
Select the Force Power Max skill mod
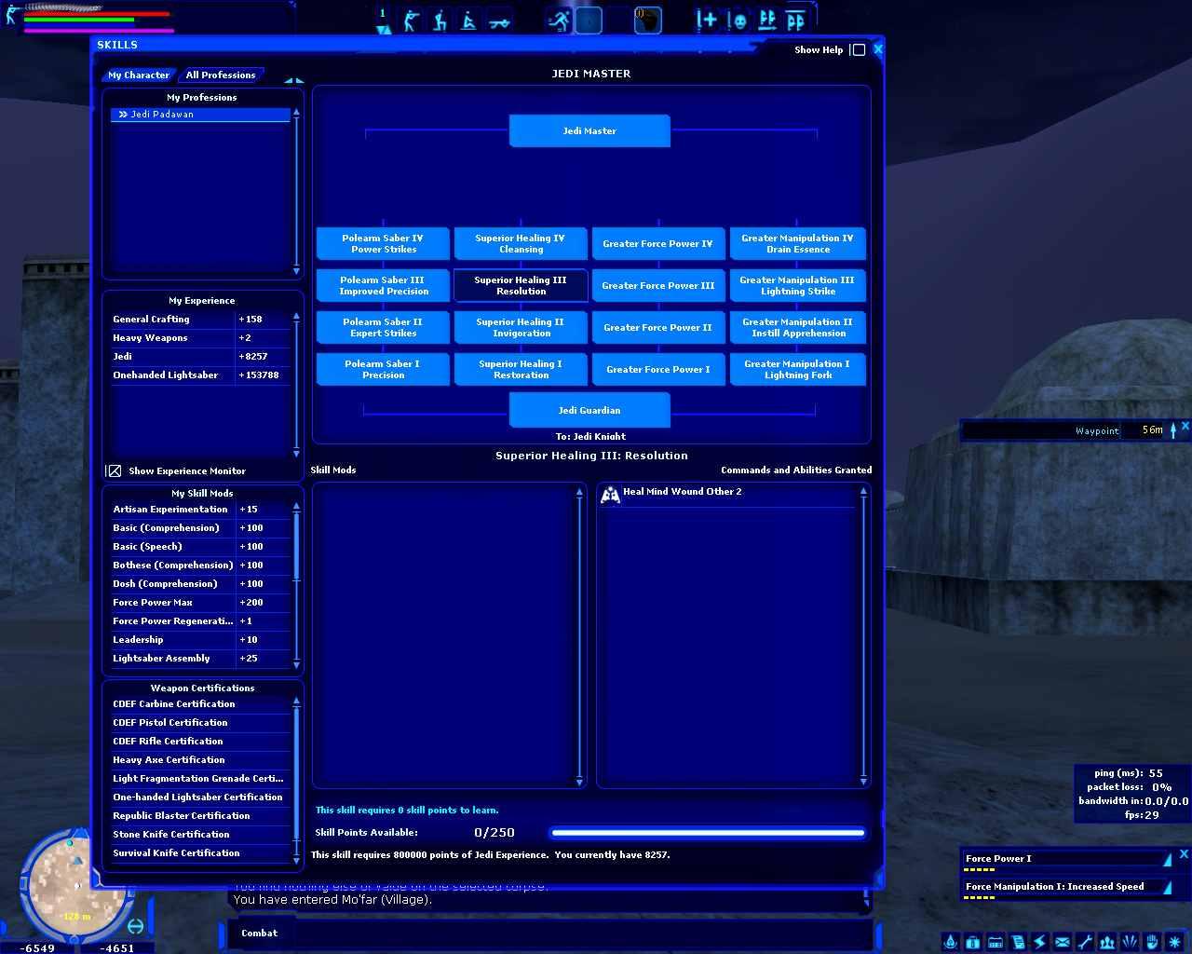pyautogui.click(x=200, y=603)
